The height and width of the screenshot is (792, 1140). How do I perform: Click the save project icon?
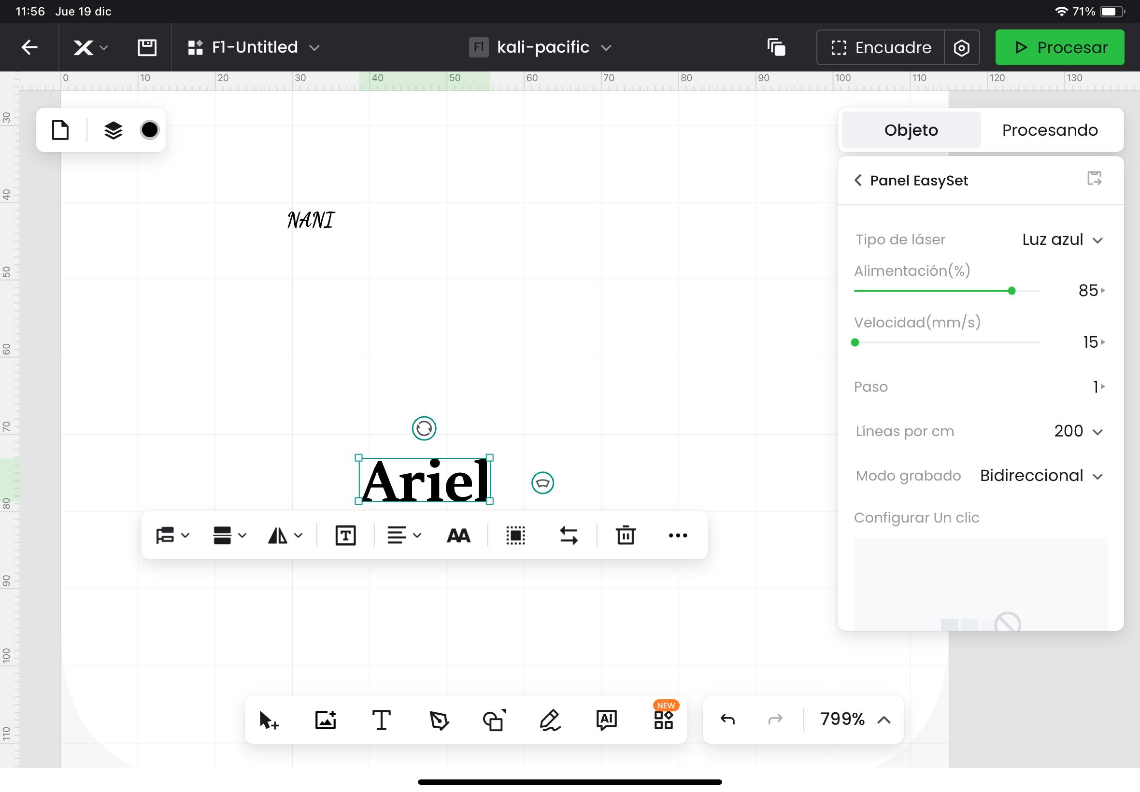click(x=147, y=48)
